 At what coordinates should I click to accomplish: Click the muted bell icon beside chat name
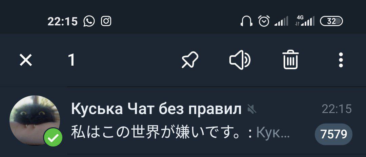252,109
